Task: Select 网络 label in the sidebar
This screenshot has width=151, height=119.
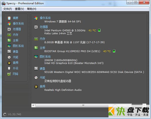Action: (16, 74)
